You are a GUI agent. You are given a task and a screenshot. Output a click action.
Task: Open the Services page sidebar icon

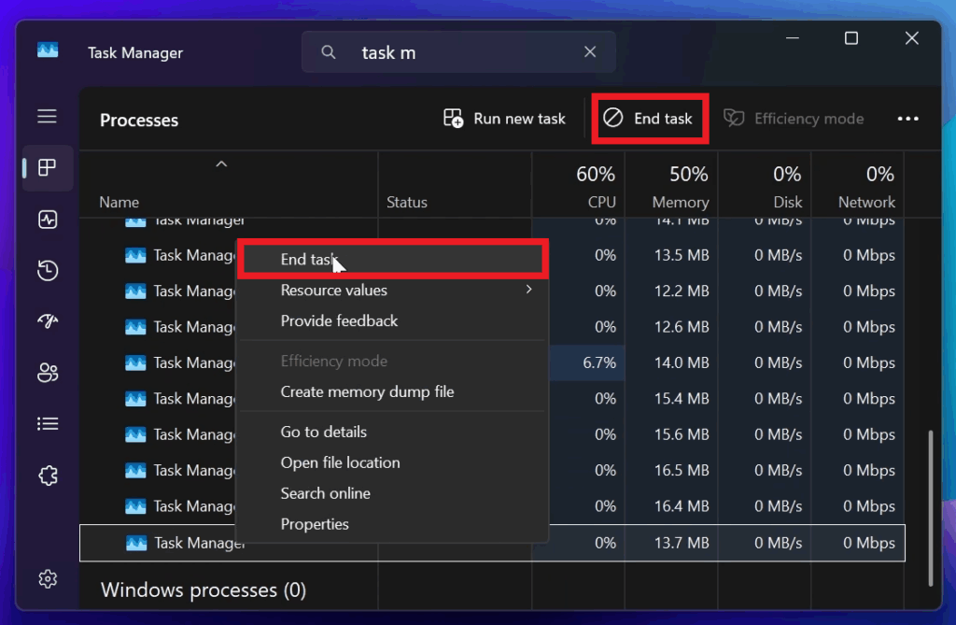(47, 476)
